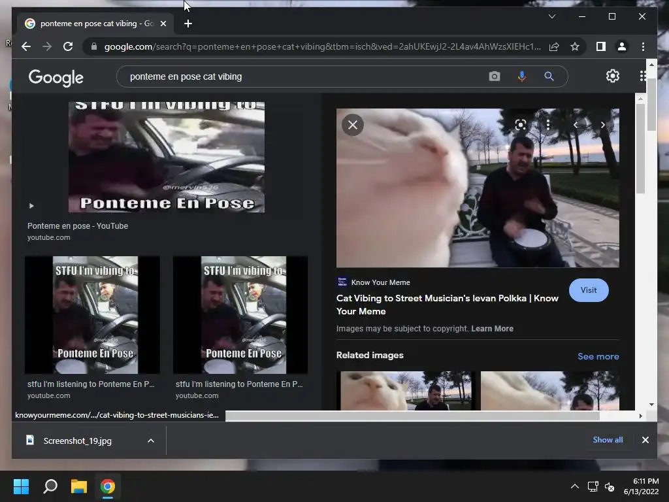Show next image in preview
This screenshot has width=669, height=502.
pos(602,125)
